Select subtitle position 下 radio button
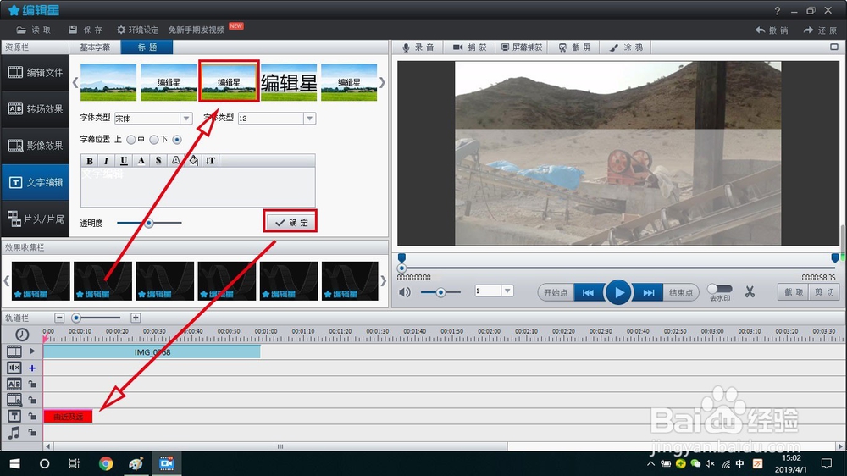 (177, 140)
